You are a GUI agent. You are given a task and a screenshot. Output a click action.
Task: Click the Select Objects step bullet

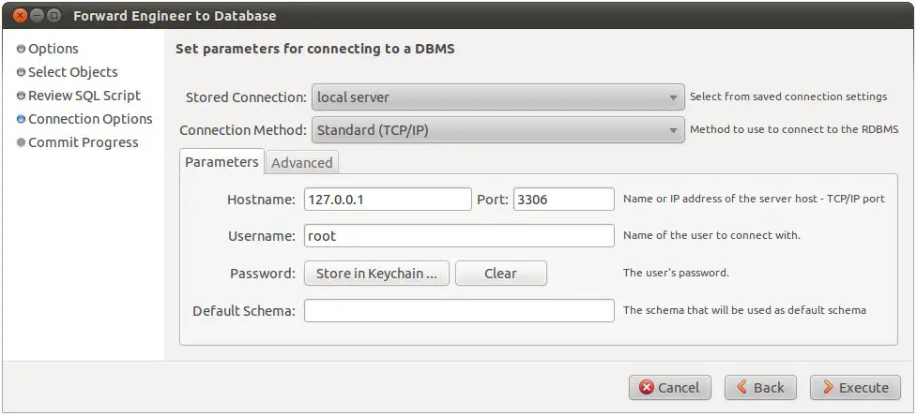(x=21, y=73)
